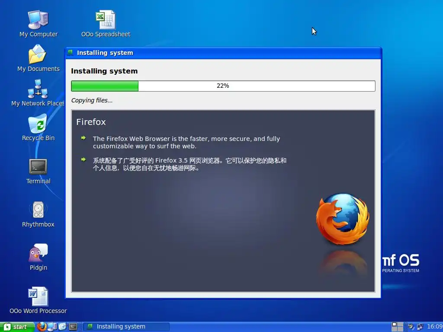Screen dimensions: 443x332
Task: Launch Firefox from the quick launch bar
Action: pos(42,327)
